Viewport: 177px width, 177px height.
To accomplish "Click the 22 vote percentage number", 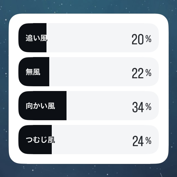I will tap(137, 74).
